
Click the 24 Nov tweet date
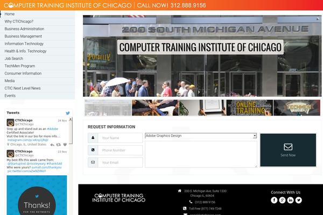(62, 120)
